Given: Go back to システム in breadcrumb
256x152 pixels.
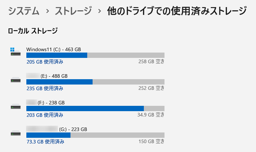Looking at the screenshot, I should point(23,11).
